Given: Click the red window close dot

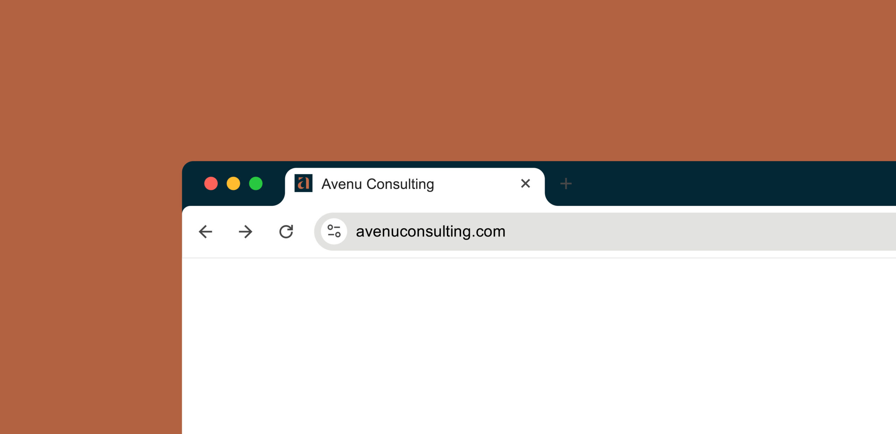Looking at the screenshot, I should pyautogui.click(x=211, y=184).
